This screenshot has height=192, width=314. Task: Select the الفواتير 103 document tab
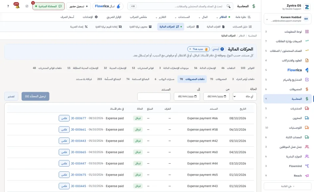248,68
